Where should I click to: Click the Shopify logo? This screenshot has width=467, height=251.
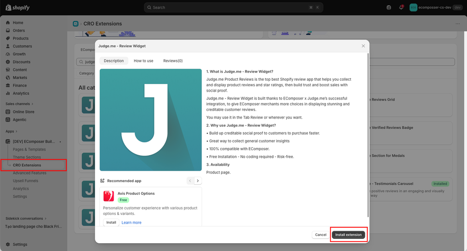(x=18, y=7)
